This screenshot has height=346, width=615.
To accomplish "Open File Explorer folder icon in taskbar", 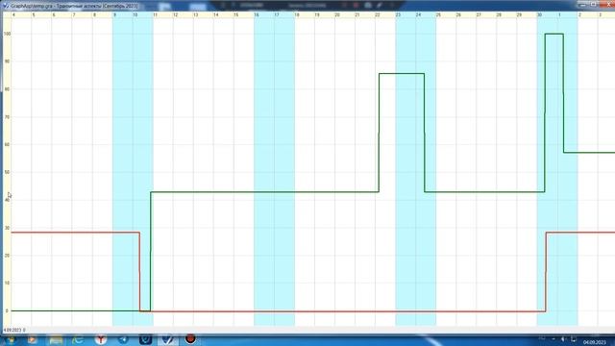I will 56,339.
